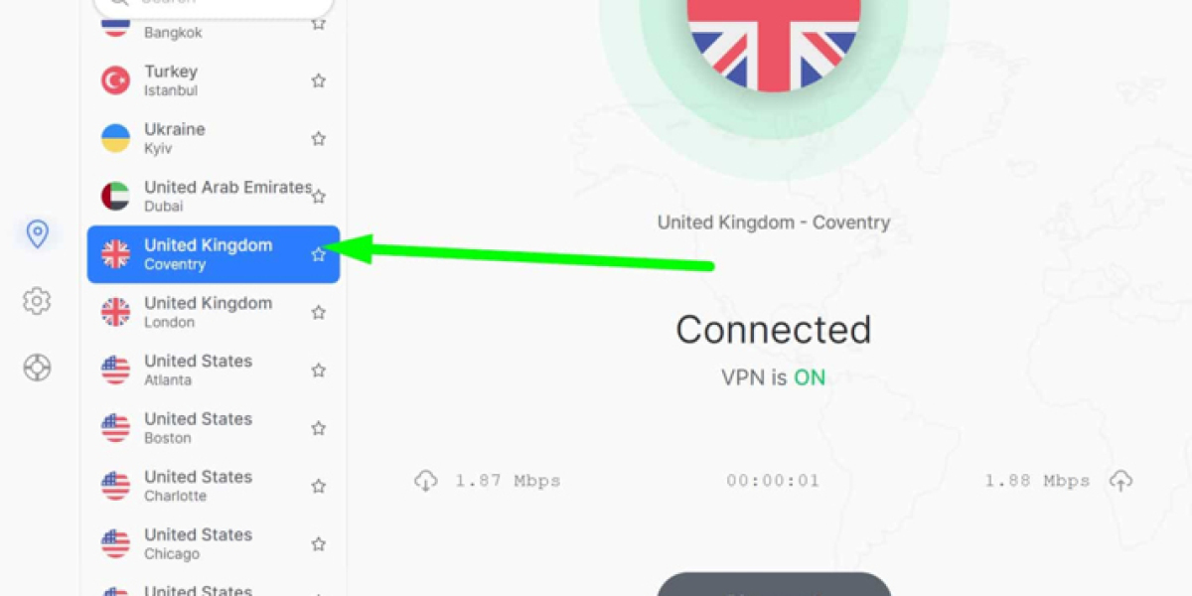Click the upload speed cloud icon
The width and height of the screenshot is (1192, 596).
[x=1120, y=481]
